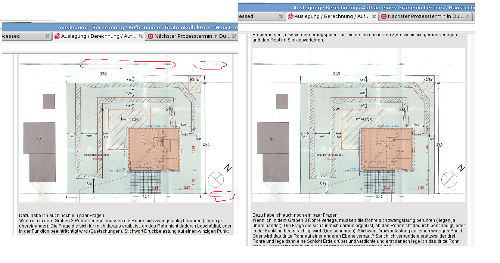Viewport: 500px width, 263px height.
Task: Open the red-annotated site plan image
Action: coord(125,129)
